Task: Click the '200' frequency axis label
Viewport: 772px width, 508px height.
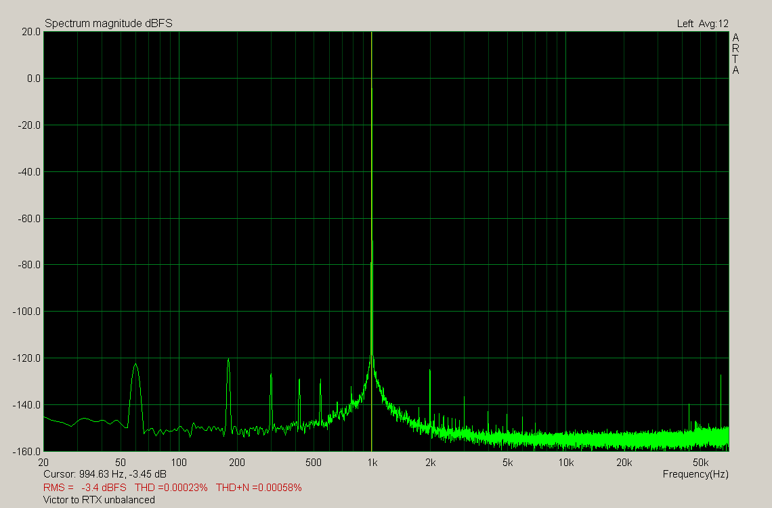Action: pyautogui.click(x=237, y=463)
